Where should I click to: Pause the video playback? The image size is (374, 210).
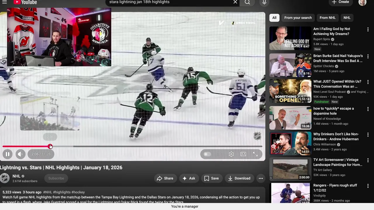tap(7, 154)
